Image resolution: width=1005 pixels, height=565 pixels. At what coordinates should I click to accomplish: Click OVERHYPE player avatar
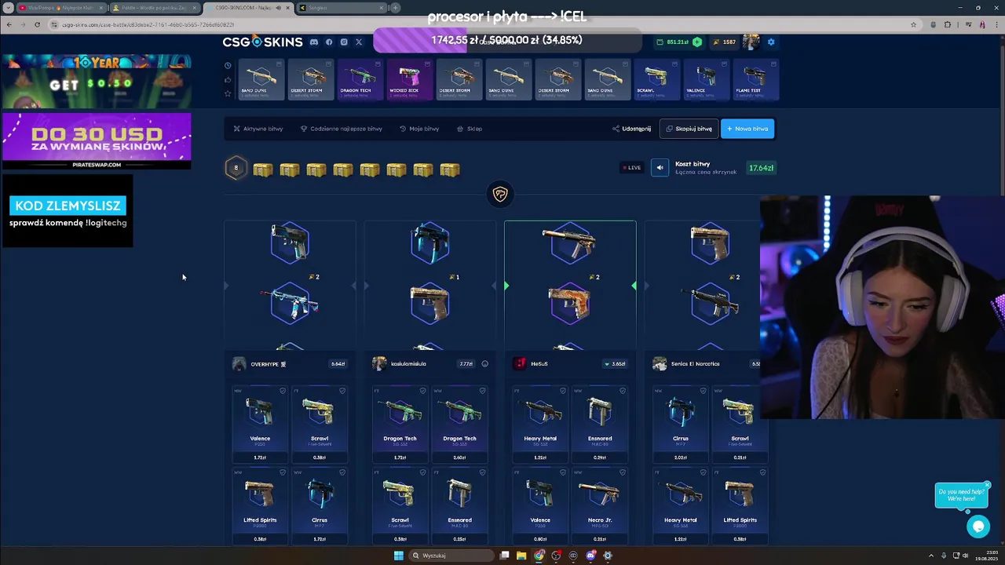point(239,363)
